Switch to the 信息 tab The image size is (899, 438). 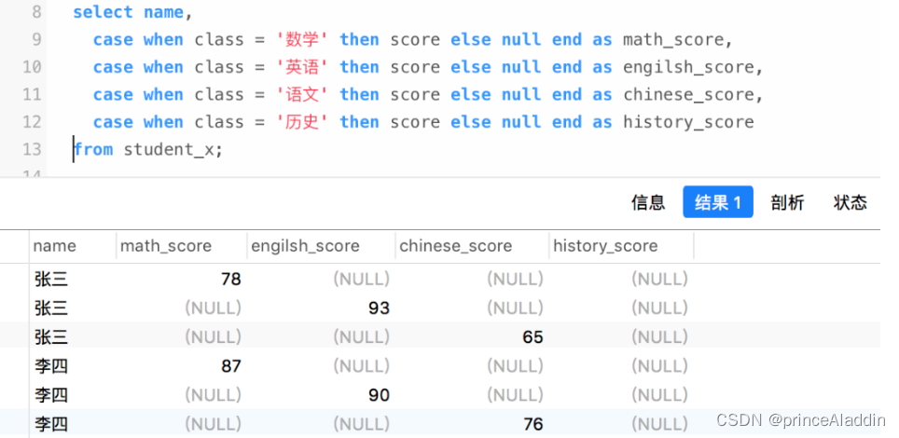(648, 202)
